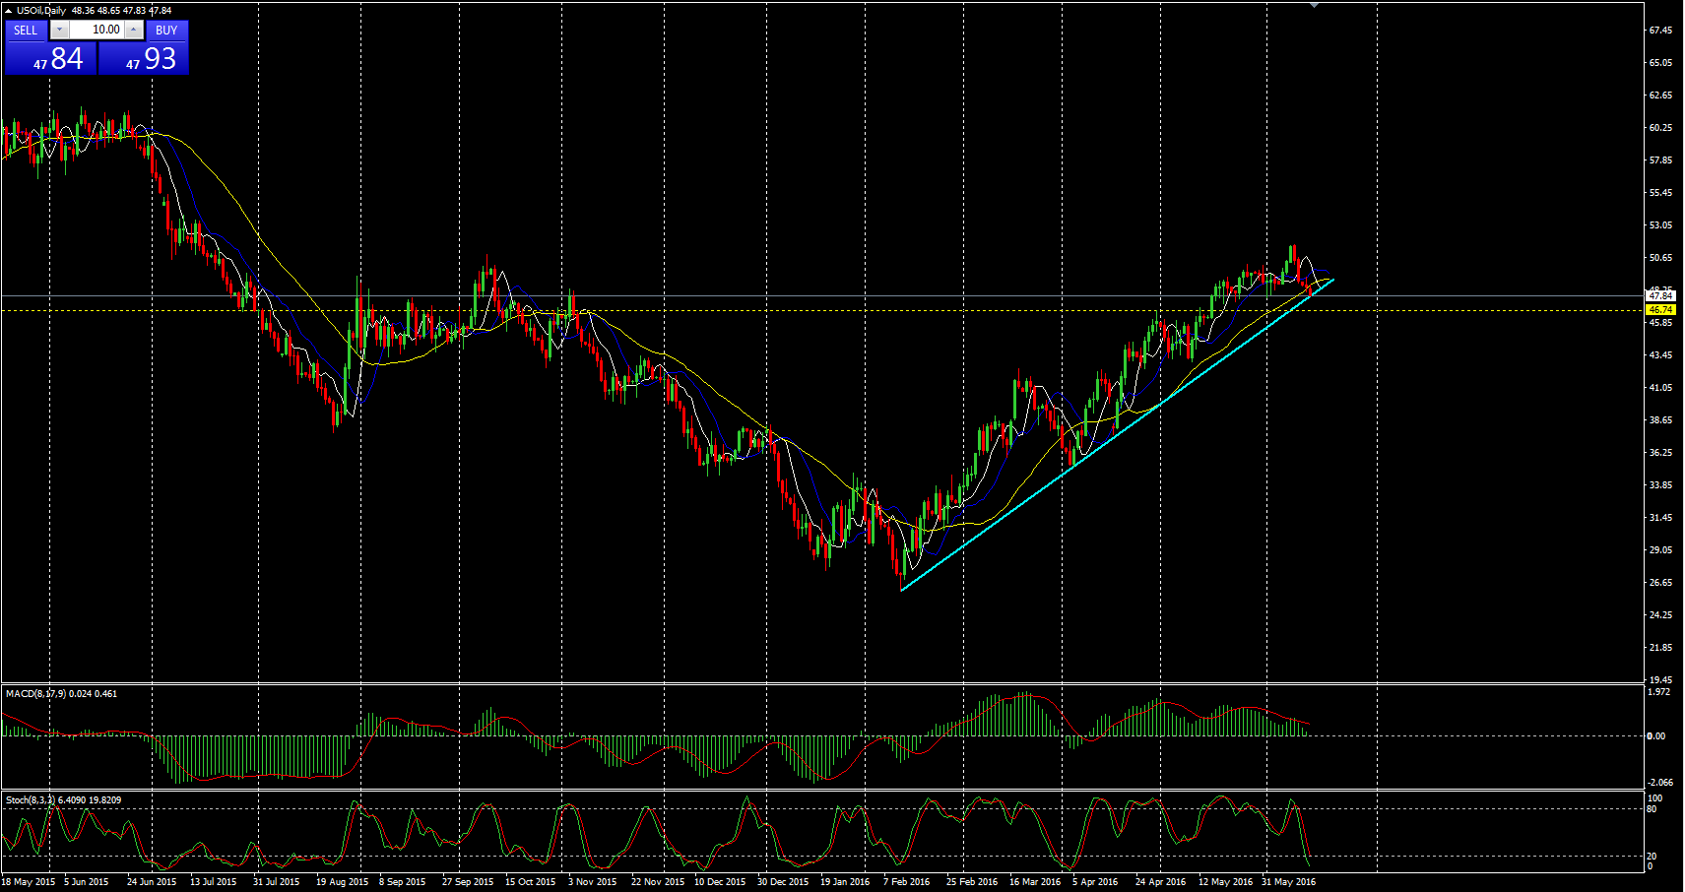Decrease trade volume with the down arrow
1685x892 pixels.
[59, 31]
